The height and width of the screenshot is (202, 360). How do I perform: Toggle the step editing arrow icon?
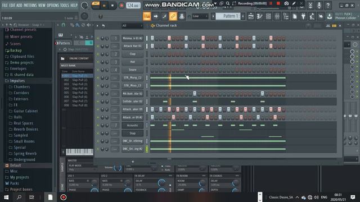(156, 16)
